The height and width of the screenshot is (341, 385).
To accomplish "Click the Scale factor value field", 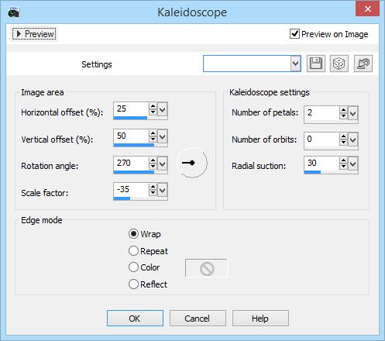I will (x=131, y=189).
